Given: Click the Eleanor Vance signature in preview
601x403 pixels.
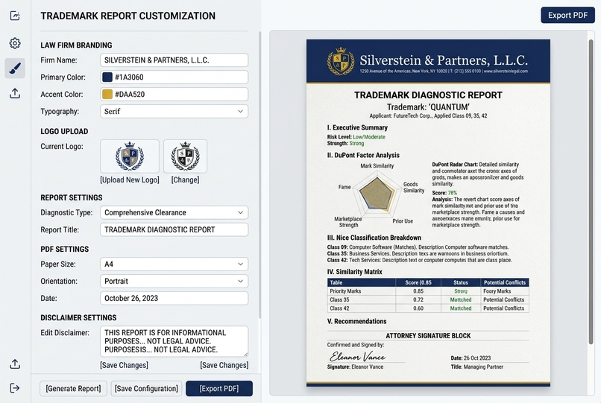Looking at the screenshot, I should pyautogui.click(x=358, y=356).
